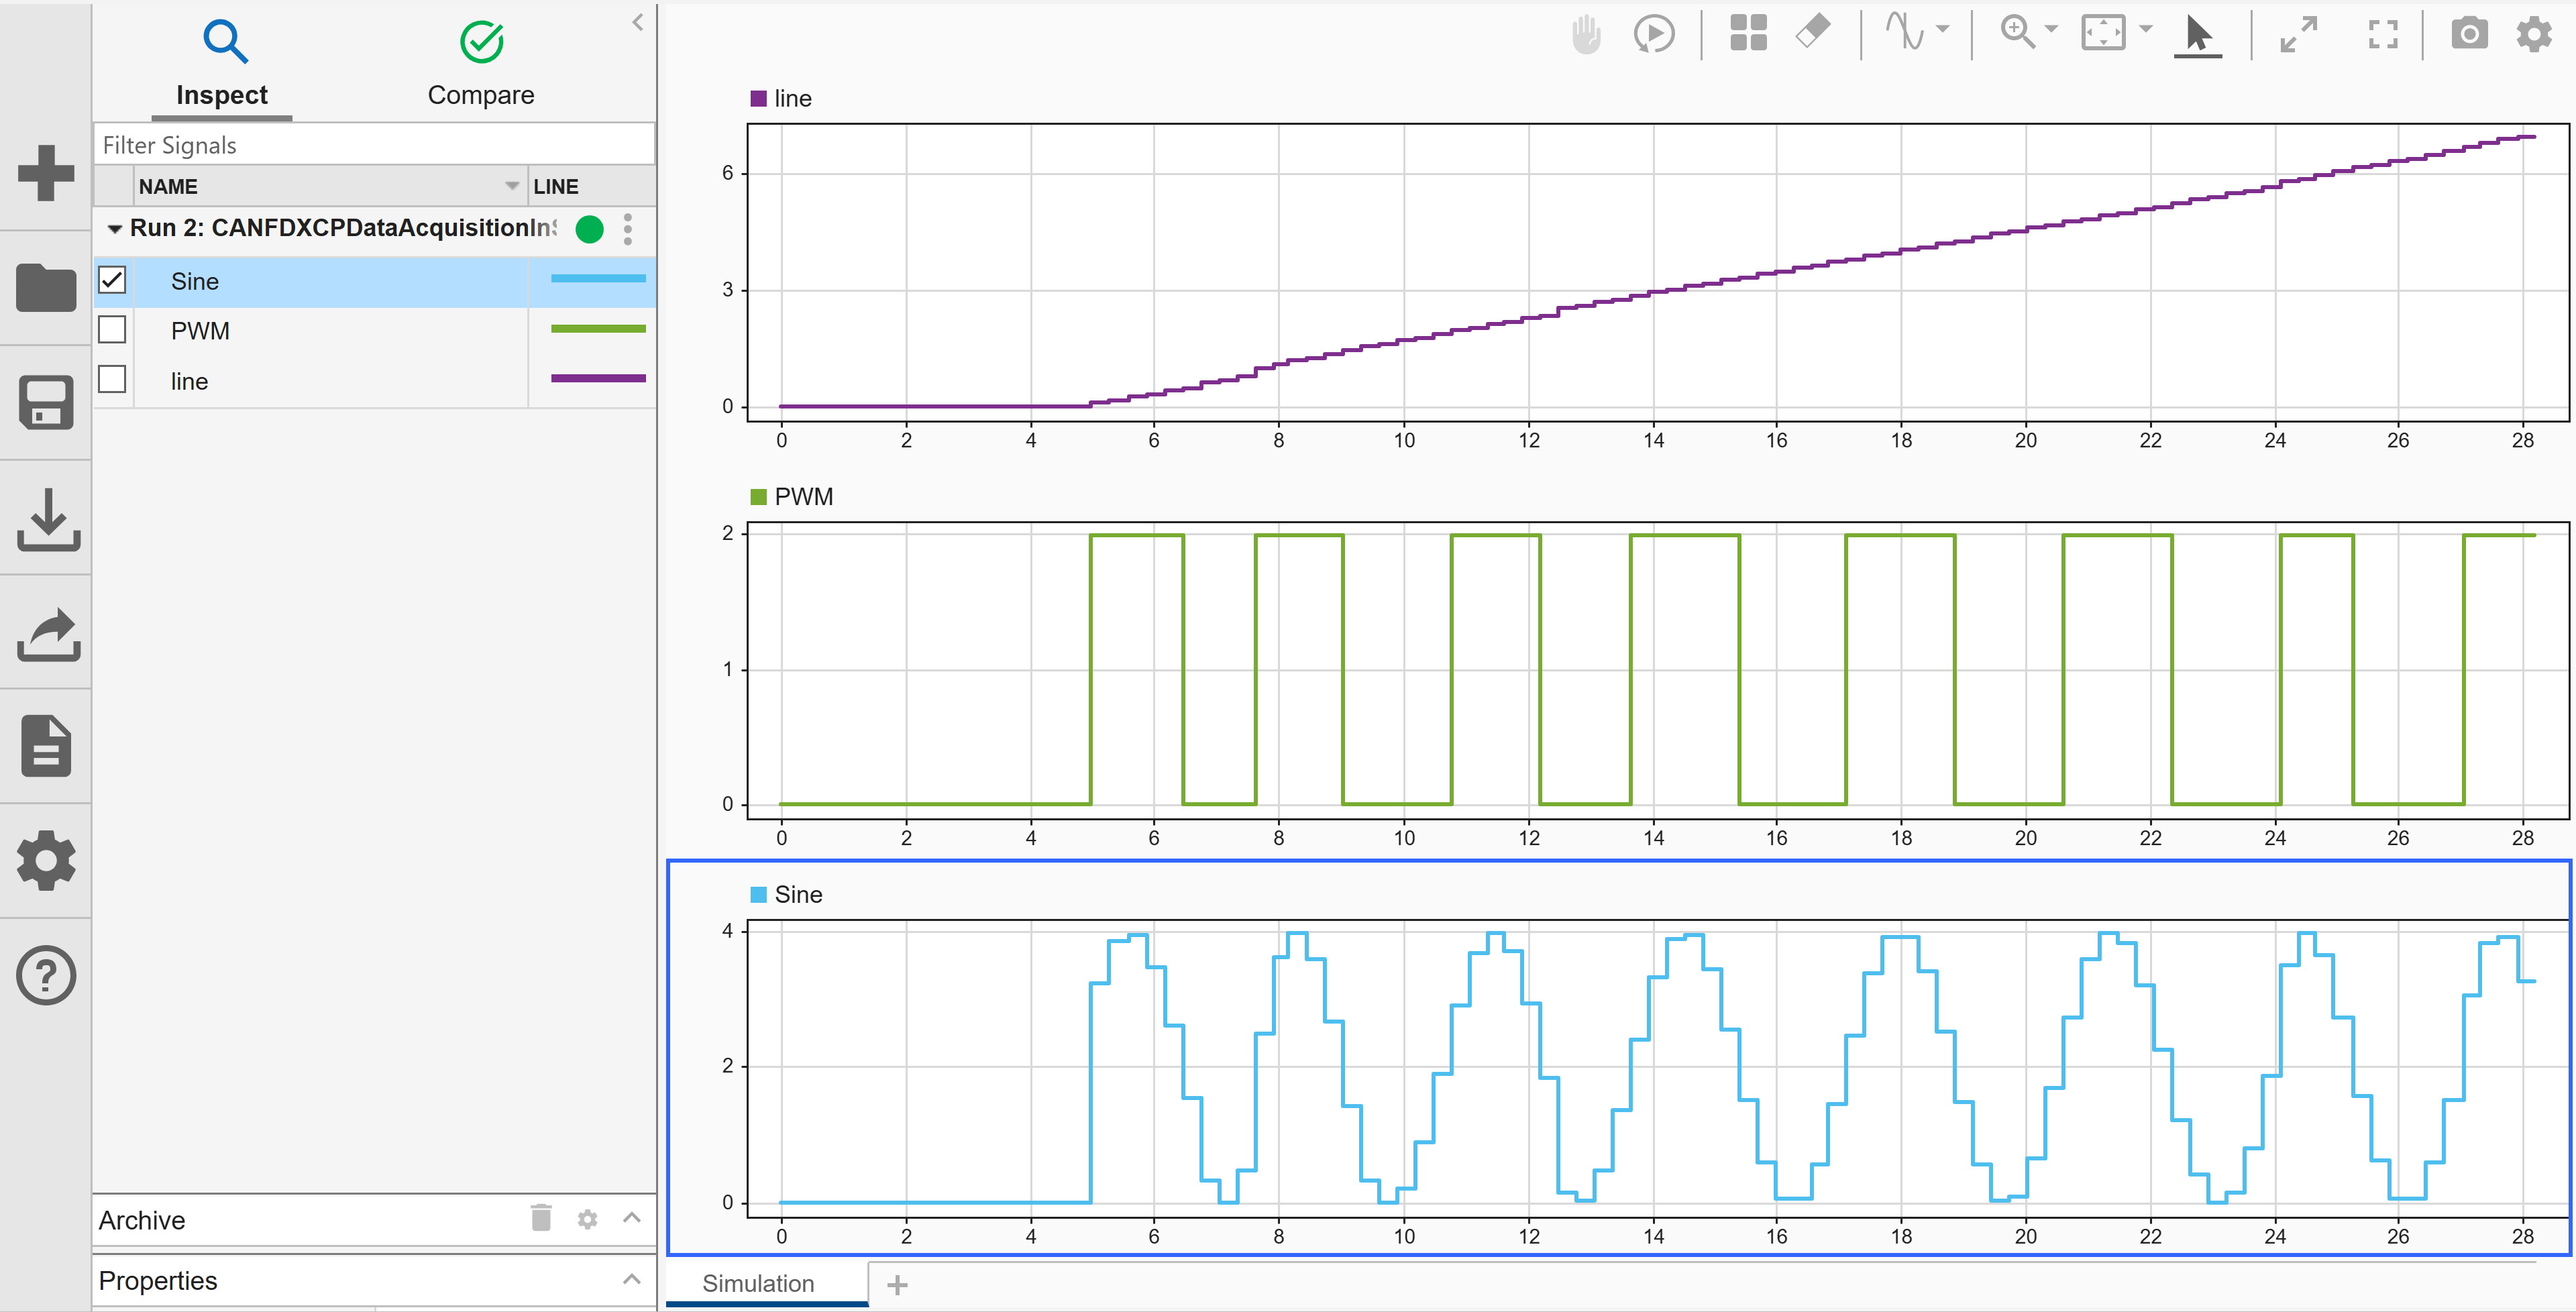The width and height of the screenshot is (2576, 1312).
Task: Open the data cursor dropdown arrow
Action: pyautogui.click(x=1943, y=29)
